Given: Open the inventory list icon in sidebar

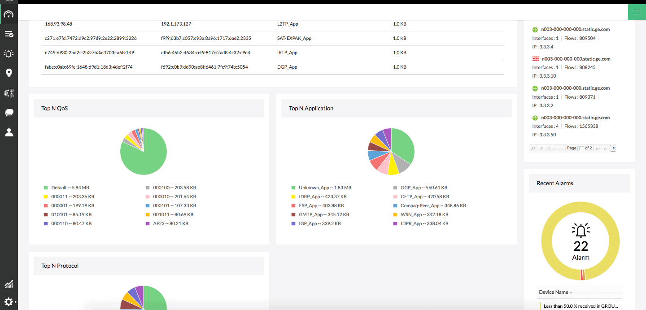Looking at the screenshot, I should click(x=9, y=34).
